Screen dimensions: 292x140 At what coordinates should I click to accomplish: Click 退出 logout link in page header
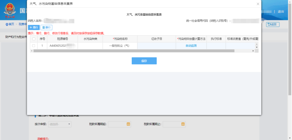(x=281, y=12)
